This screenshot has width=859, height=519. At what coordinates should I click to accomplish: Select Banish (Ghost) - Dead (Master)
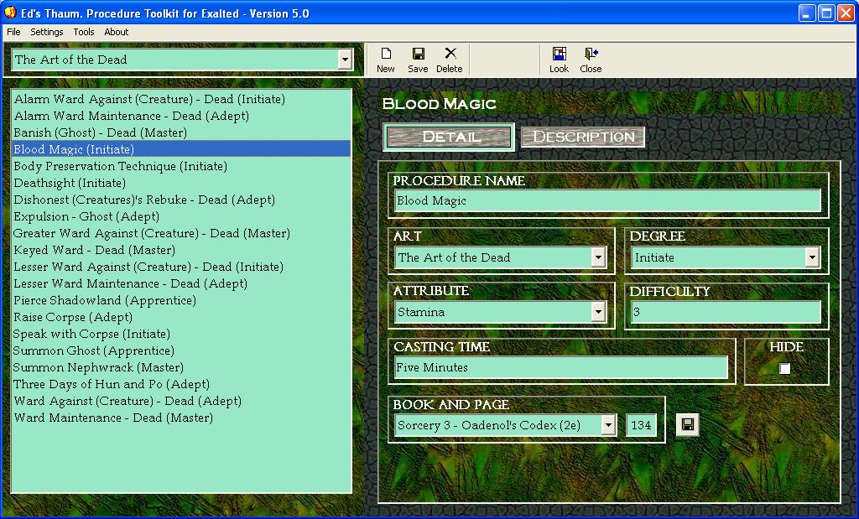pos(181,132)
